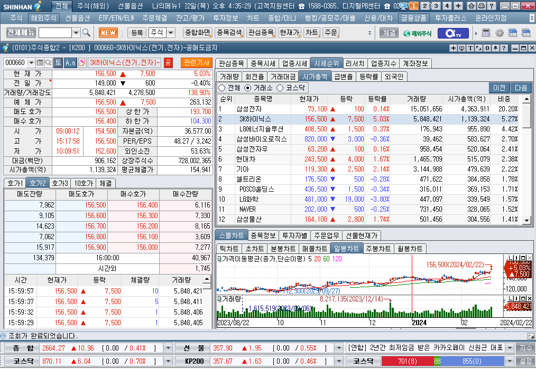Switch to virtual screen 4
536x369 pixels.
pyautogui.click(x=447, y=6)
